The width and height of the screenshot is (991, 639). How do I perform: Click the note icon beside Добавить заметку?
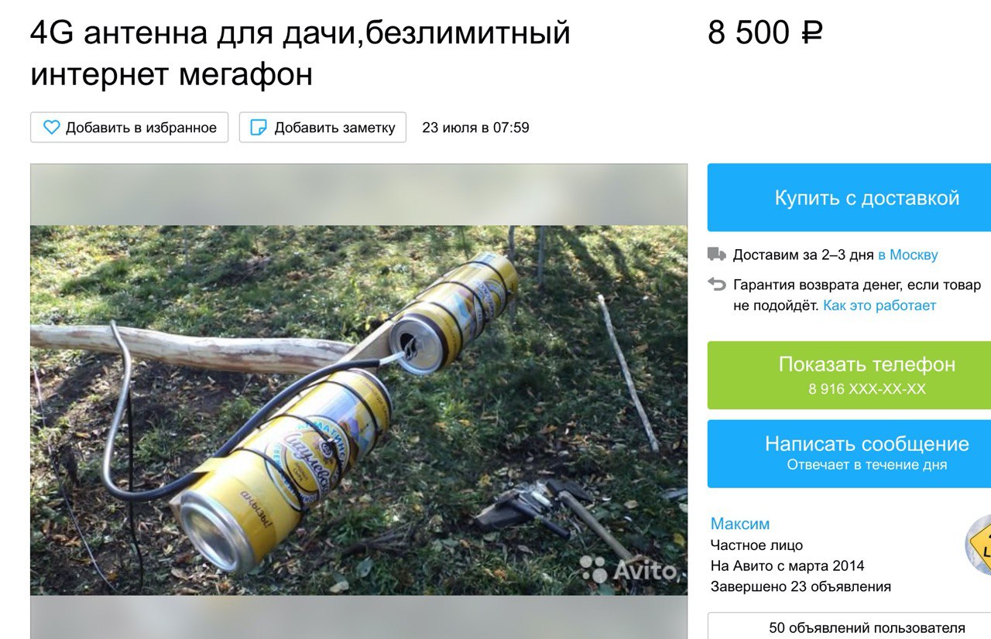259,128
